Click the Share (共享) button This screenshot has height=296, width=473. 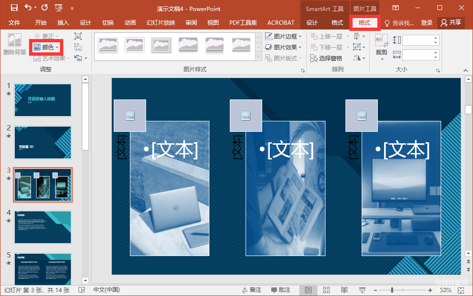tap(451, 23)
